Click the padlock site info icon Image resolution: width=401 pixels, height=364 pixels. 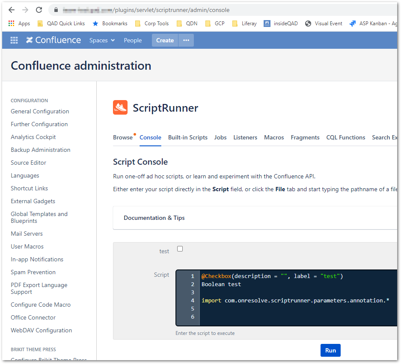tap(56, 10)
